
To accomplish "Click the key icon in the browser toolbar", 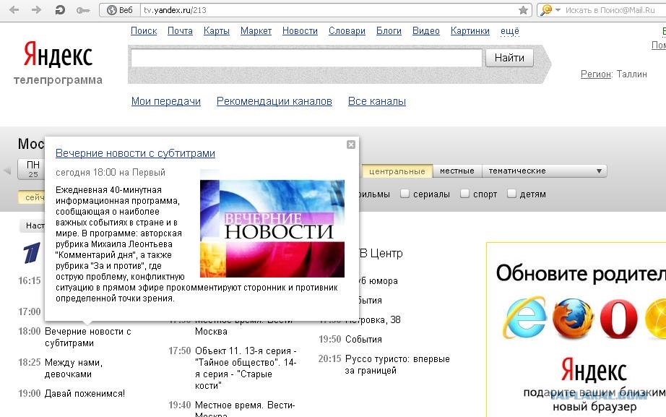I will [83, 10].
